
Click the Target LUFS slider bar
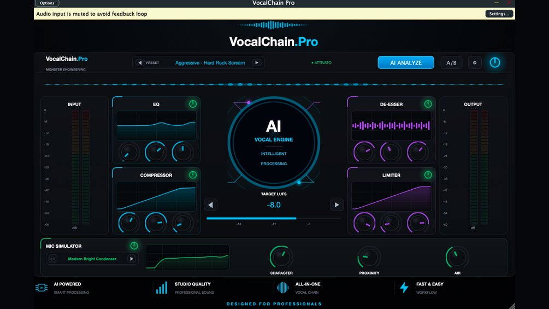tap(274, 218)
